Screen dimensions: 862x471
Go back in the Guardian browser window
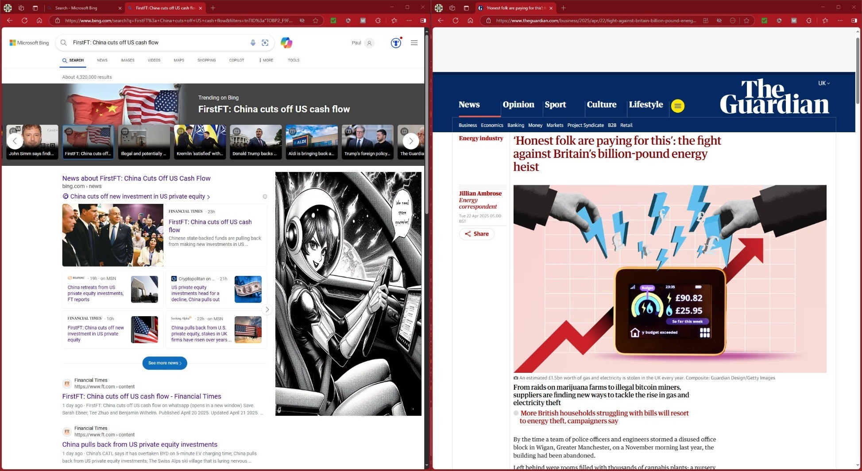441,20
